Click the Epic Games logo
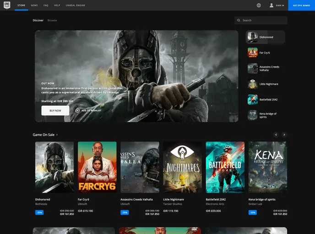Screen dimensions: 315x234 coord(7,5)
